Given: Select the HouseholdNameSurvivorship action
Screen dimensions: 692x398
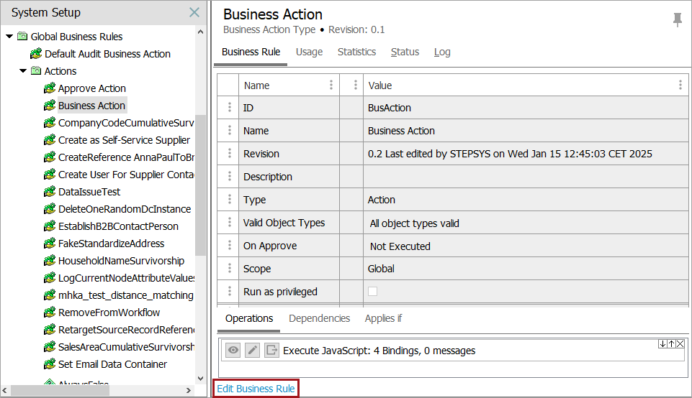Looking at the screenshot, I should [121, 261].
